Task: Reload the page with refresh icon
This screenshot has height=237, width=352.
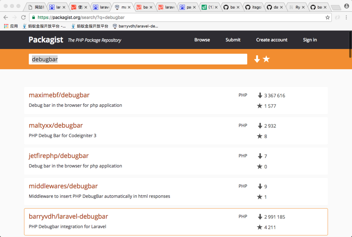Action: [x=23, y=17]
